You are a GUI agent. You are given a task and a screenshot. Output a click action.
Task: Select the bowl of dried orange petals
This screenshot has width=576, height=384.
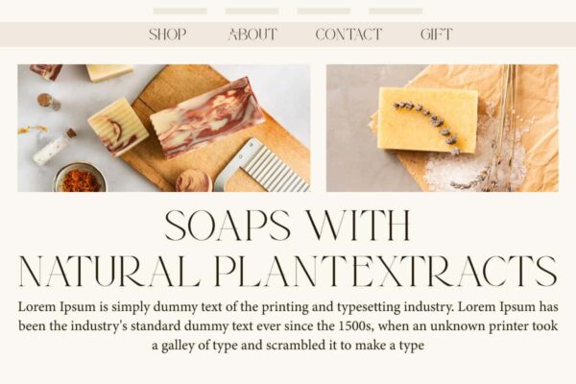click(80, 179)
